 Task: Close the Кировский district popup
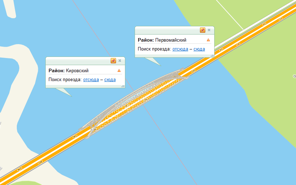coord(120,61)
